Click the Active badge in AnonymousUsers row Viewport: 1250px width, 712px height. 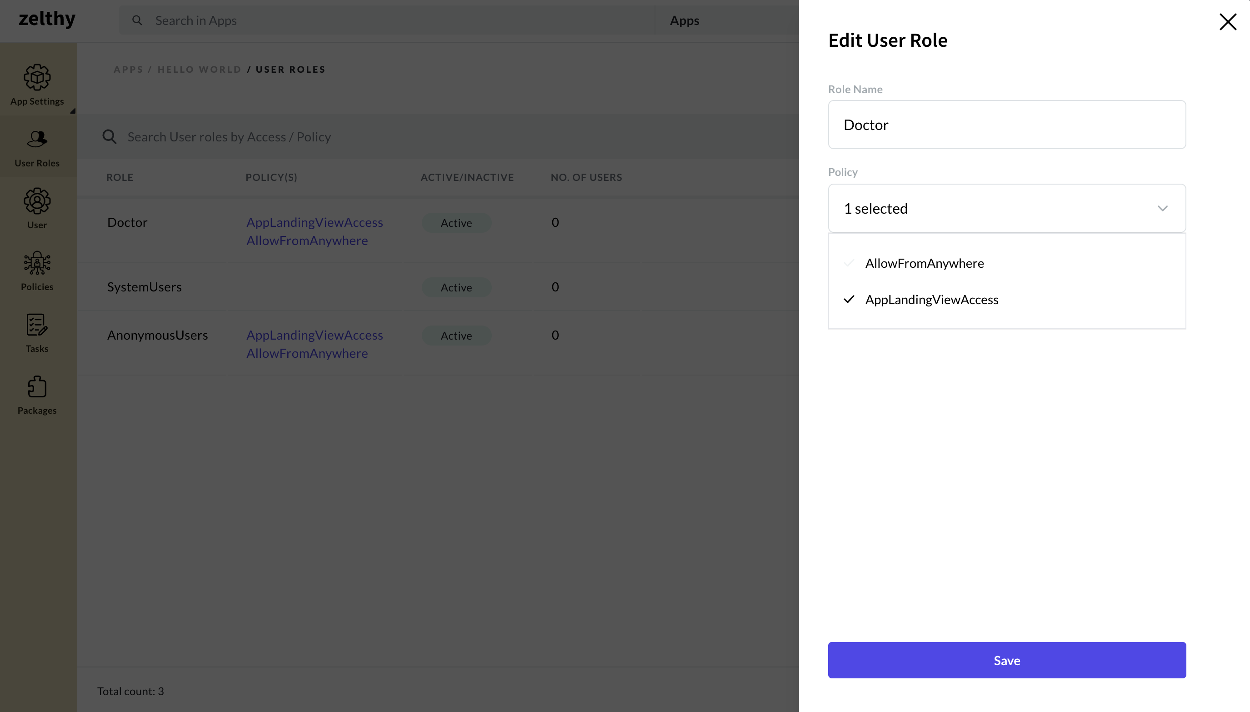click(x=456, y=336)
